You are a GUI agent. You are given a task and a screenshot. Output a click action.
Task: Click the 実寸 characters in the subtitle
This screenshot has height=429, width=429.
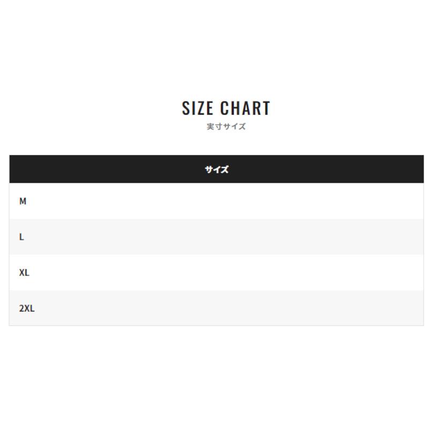214,127
